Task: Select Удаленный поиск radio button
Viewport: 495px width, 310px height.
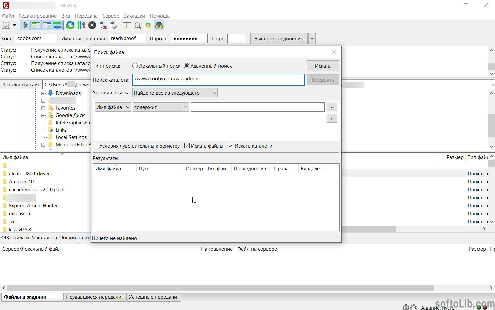Action: tap(186, 66)
